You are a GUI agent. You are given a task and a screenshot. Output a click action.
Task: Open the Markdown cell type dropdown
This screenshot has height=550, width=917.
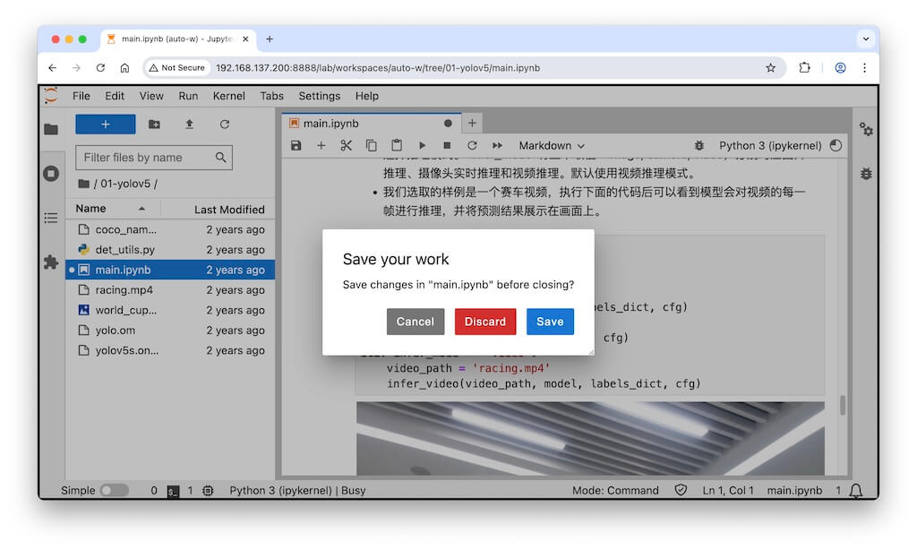tap(552, 145)
